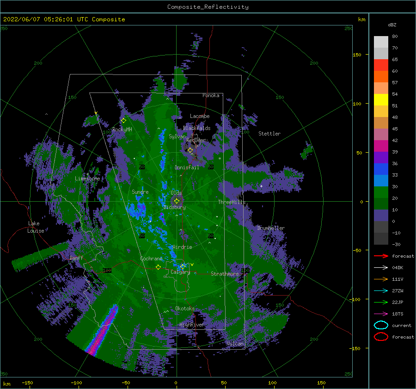Screen dimensions: 416x389
Task: Click the Calgary city label
Action: (x=180, y=272)
